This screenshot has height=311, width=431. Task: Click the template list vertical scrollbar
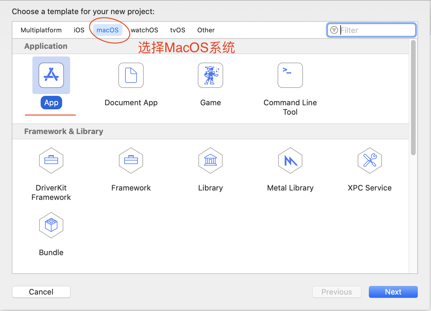coord(413,98)
